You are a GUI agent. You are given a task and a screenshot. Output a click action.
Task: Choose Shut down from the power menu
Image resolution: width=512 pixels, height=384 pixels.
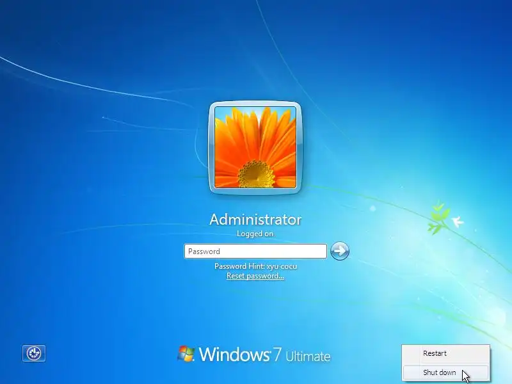click(x=445, y=372)
